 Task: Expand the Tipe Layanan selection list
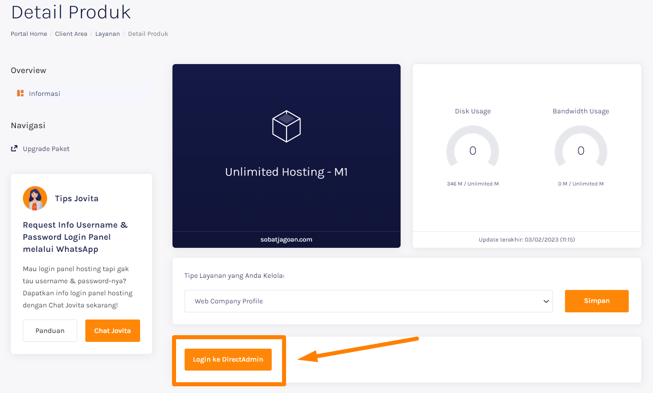click(368, 301)
